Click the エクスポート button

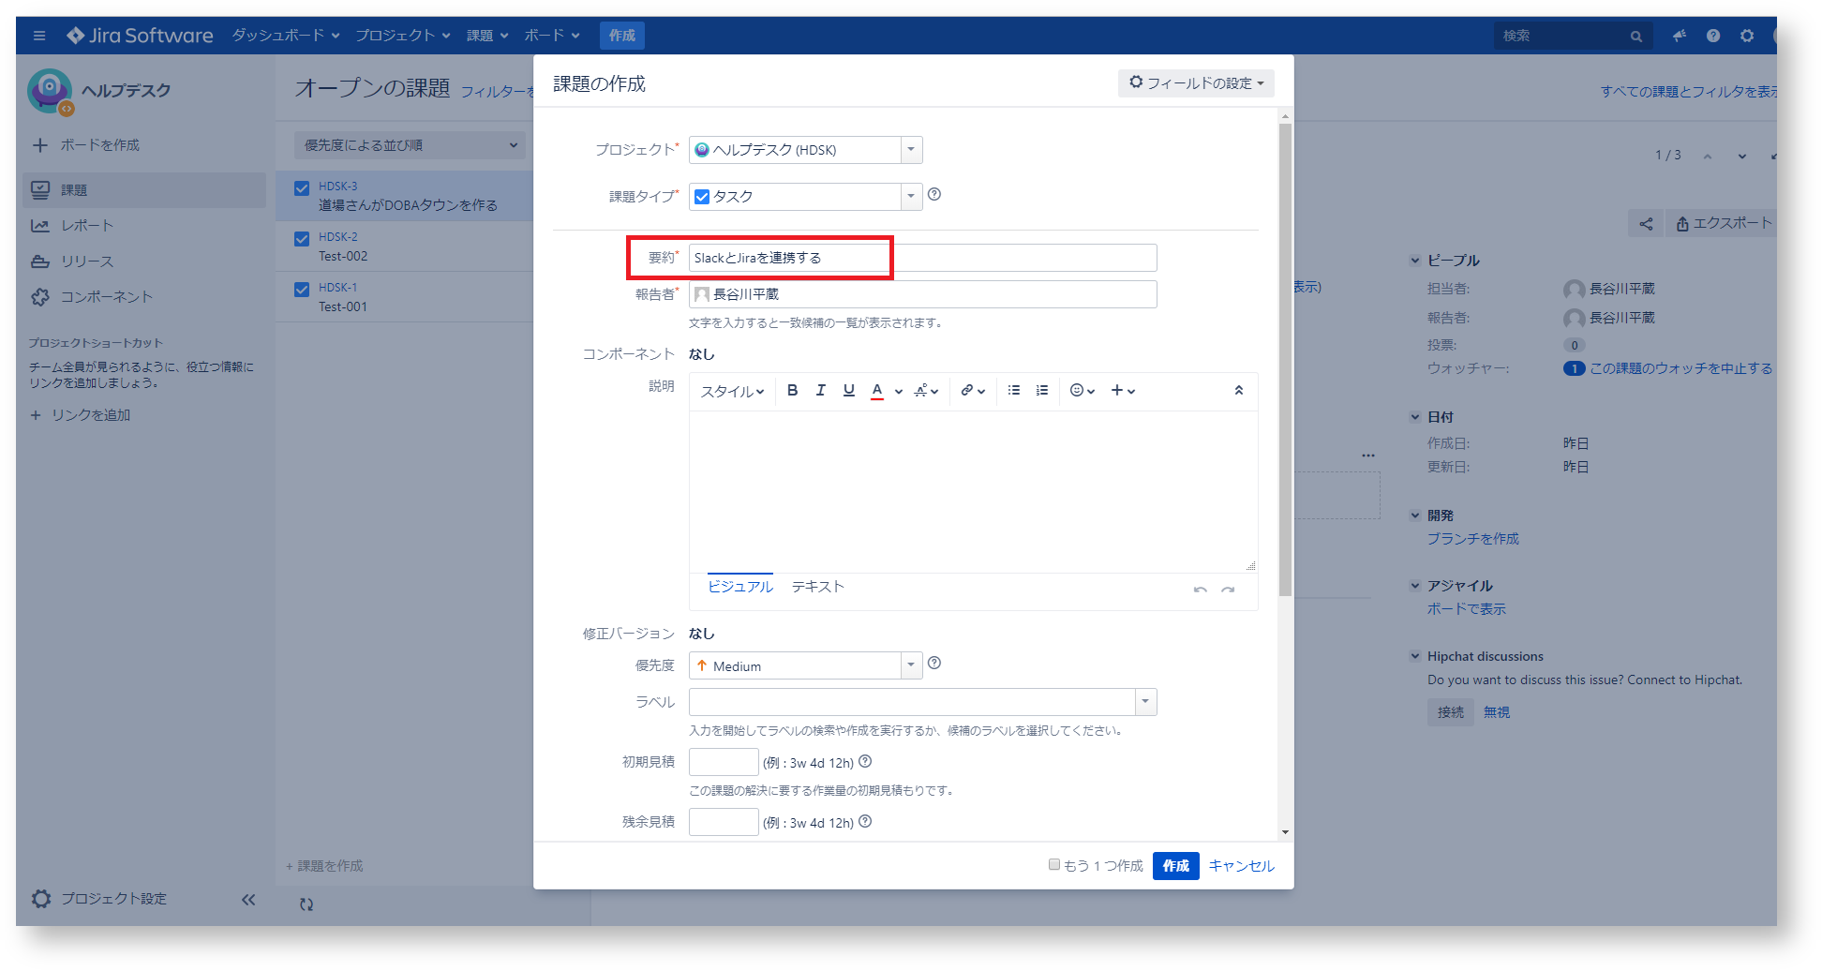pyautogui.click(x=1724, y=224)
